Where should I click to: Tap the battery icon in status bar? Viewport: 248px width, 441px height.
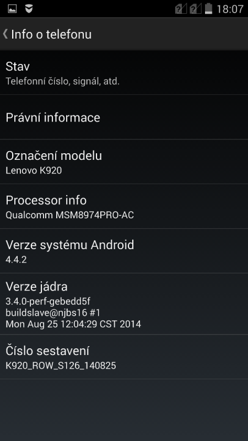point(208,8)
